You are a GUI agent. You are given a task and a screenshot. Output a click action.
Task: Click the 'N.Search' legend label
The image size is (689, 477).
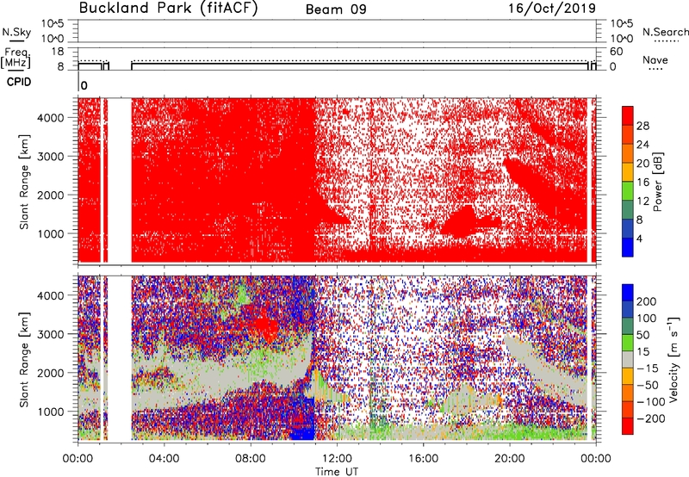pyautogui.click(x=665, y=32)
